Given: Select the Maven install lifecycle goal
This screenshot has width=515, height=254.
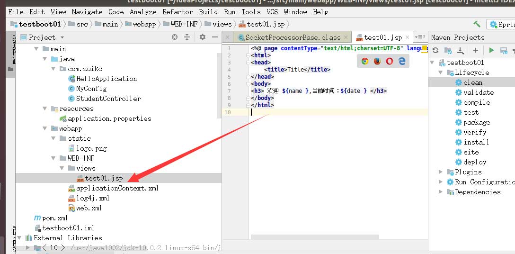Looking at the screenshot, I should pos(476,142).
